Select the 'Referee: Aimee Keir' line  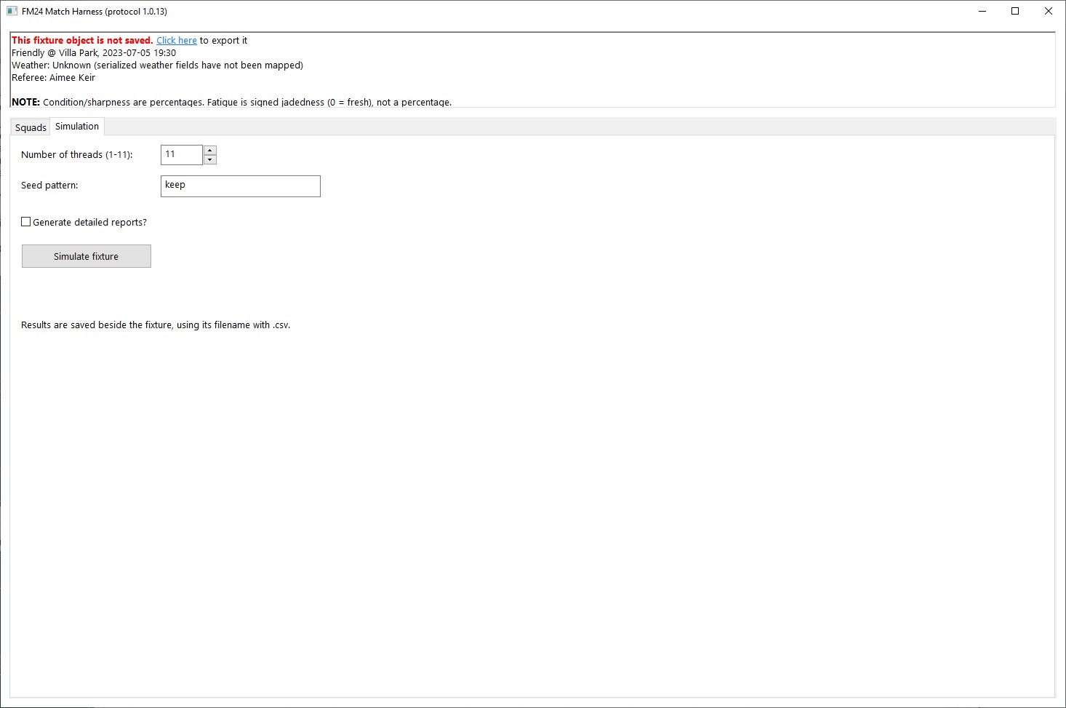(x=54, y=78)
